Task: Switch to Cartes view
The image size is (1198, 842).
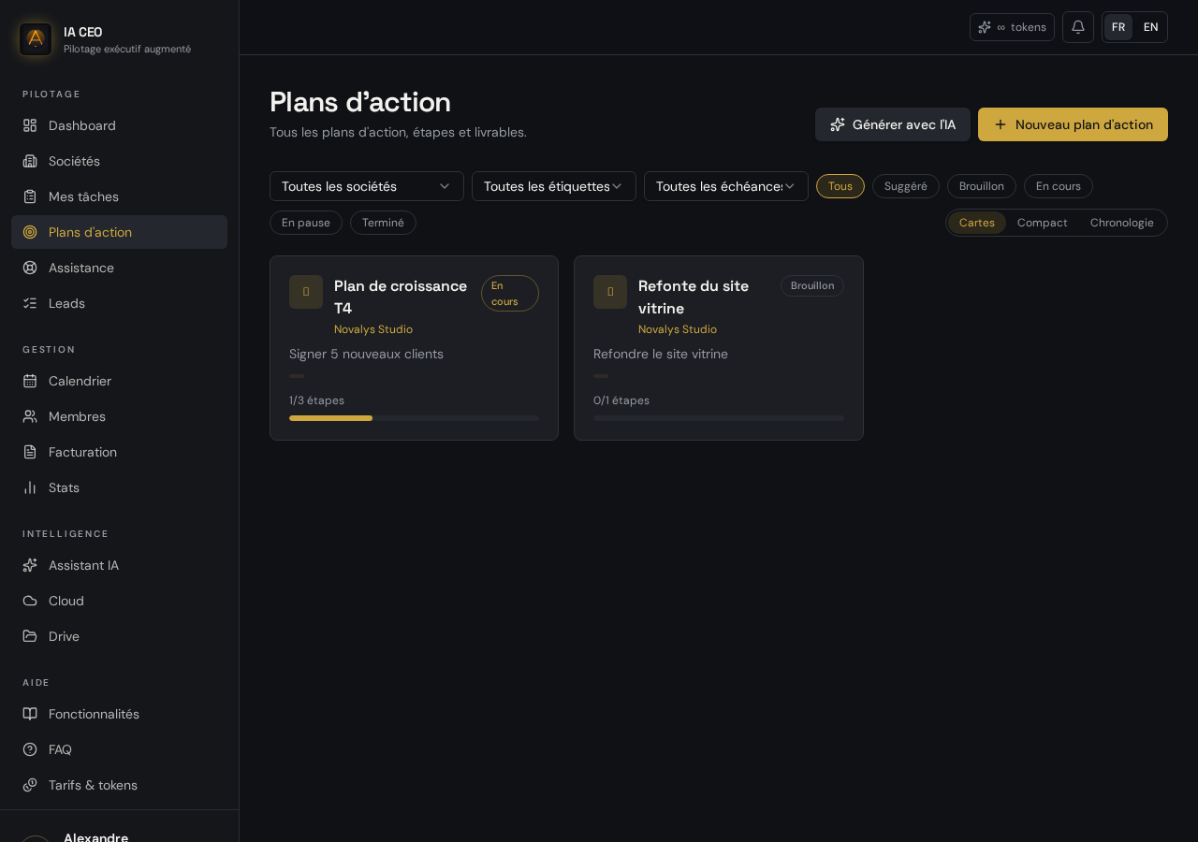Action: 977,223
